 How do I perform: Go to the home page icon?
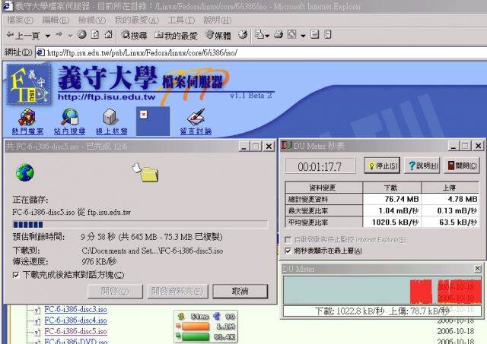pyautogui.click(x=108, y=34)
